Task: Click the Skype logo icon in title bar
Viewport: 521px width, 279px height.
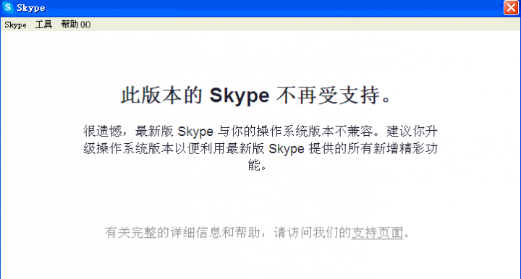Action: tap(8, 7)
